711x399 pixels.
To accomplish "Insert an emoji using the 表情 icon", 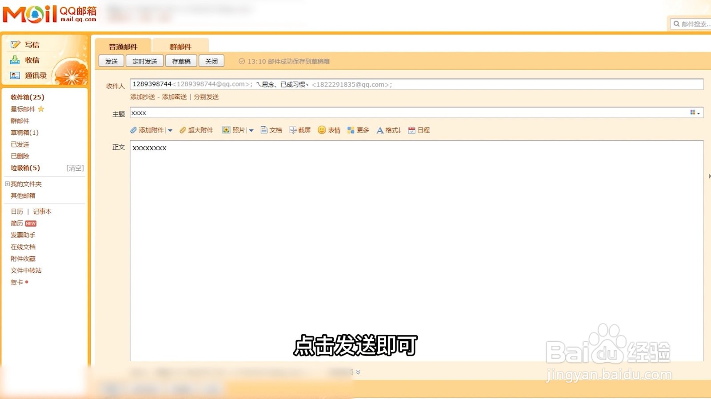I will click(321, 130).
